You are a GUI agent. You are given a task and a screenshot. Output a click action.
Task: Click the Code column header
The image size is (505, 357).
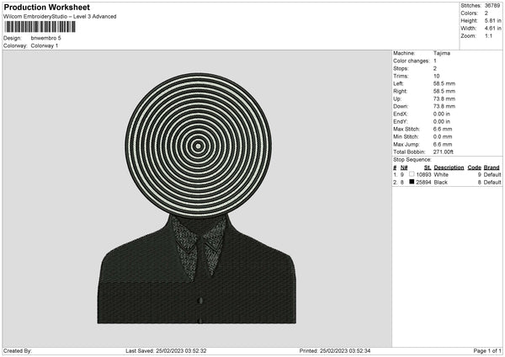(474, 168)
